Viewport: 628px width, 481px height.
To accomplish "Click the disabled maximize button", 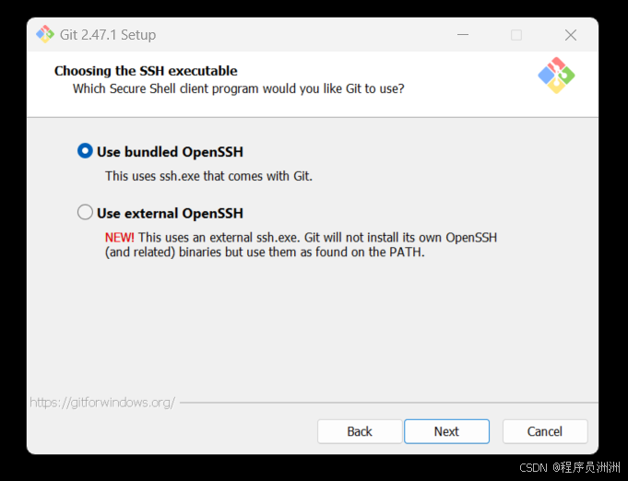I will click(x=516, y=35).
